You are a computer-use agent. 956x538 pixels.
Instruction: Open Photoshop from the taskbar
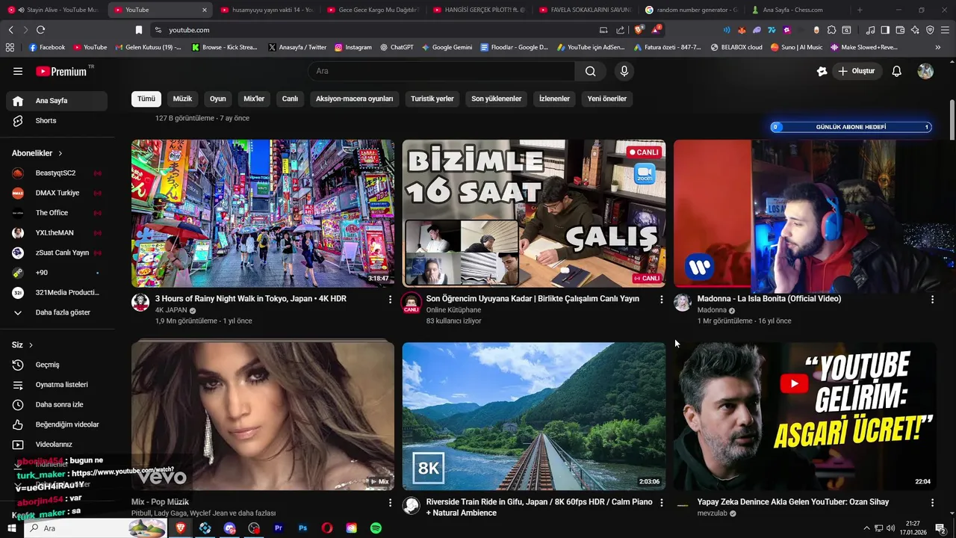pyautogui.click(x=302, y=528)
